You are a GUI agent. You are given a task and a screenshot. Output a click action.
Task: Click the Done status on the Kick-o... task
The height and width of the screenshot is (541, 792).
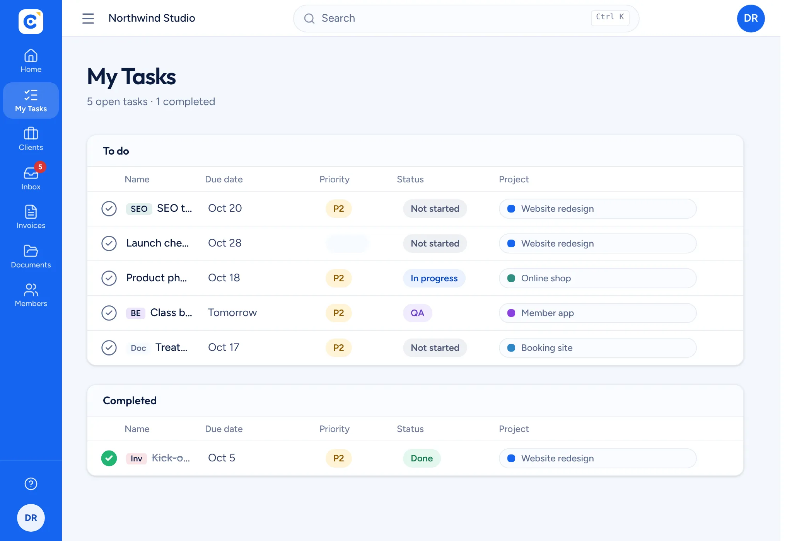pyautogui.click(x=422, y=458)
